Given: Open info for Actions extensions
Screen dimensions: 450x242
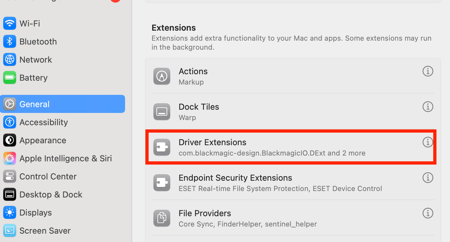Looking at the screenshot, I should tap(428, 71).
